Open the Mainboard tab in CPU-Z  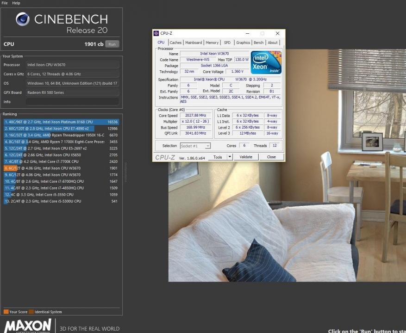194,43
